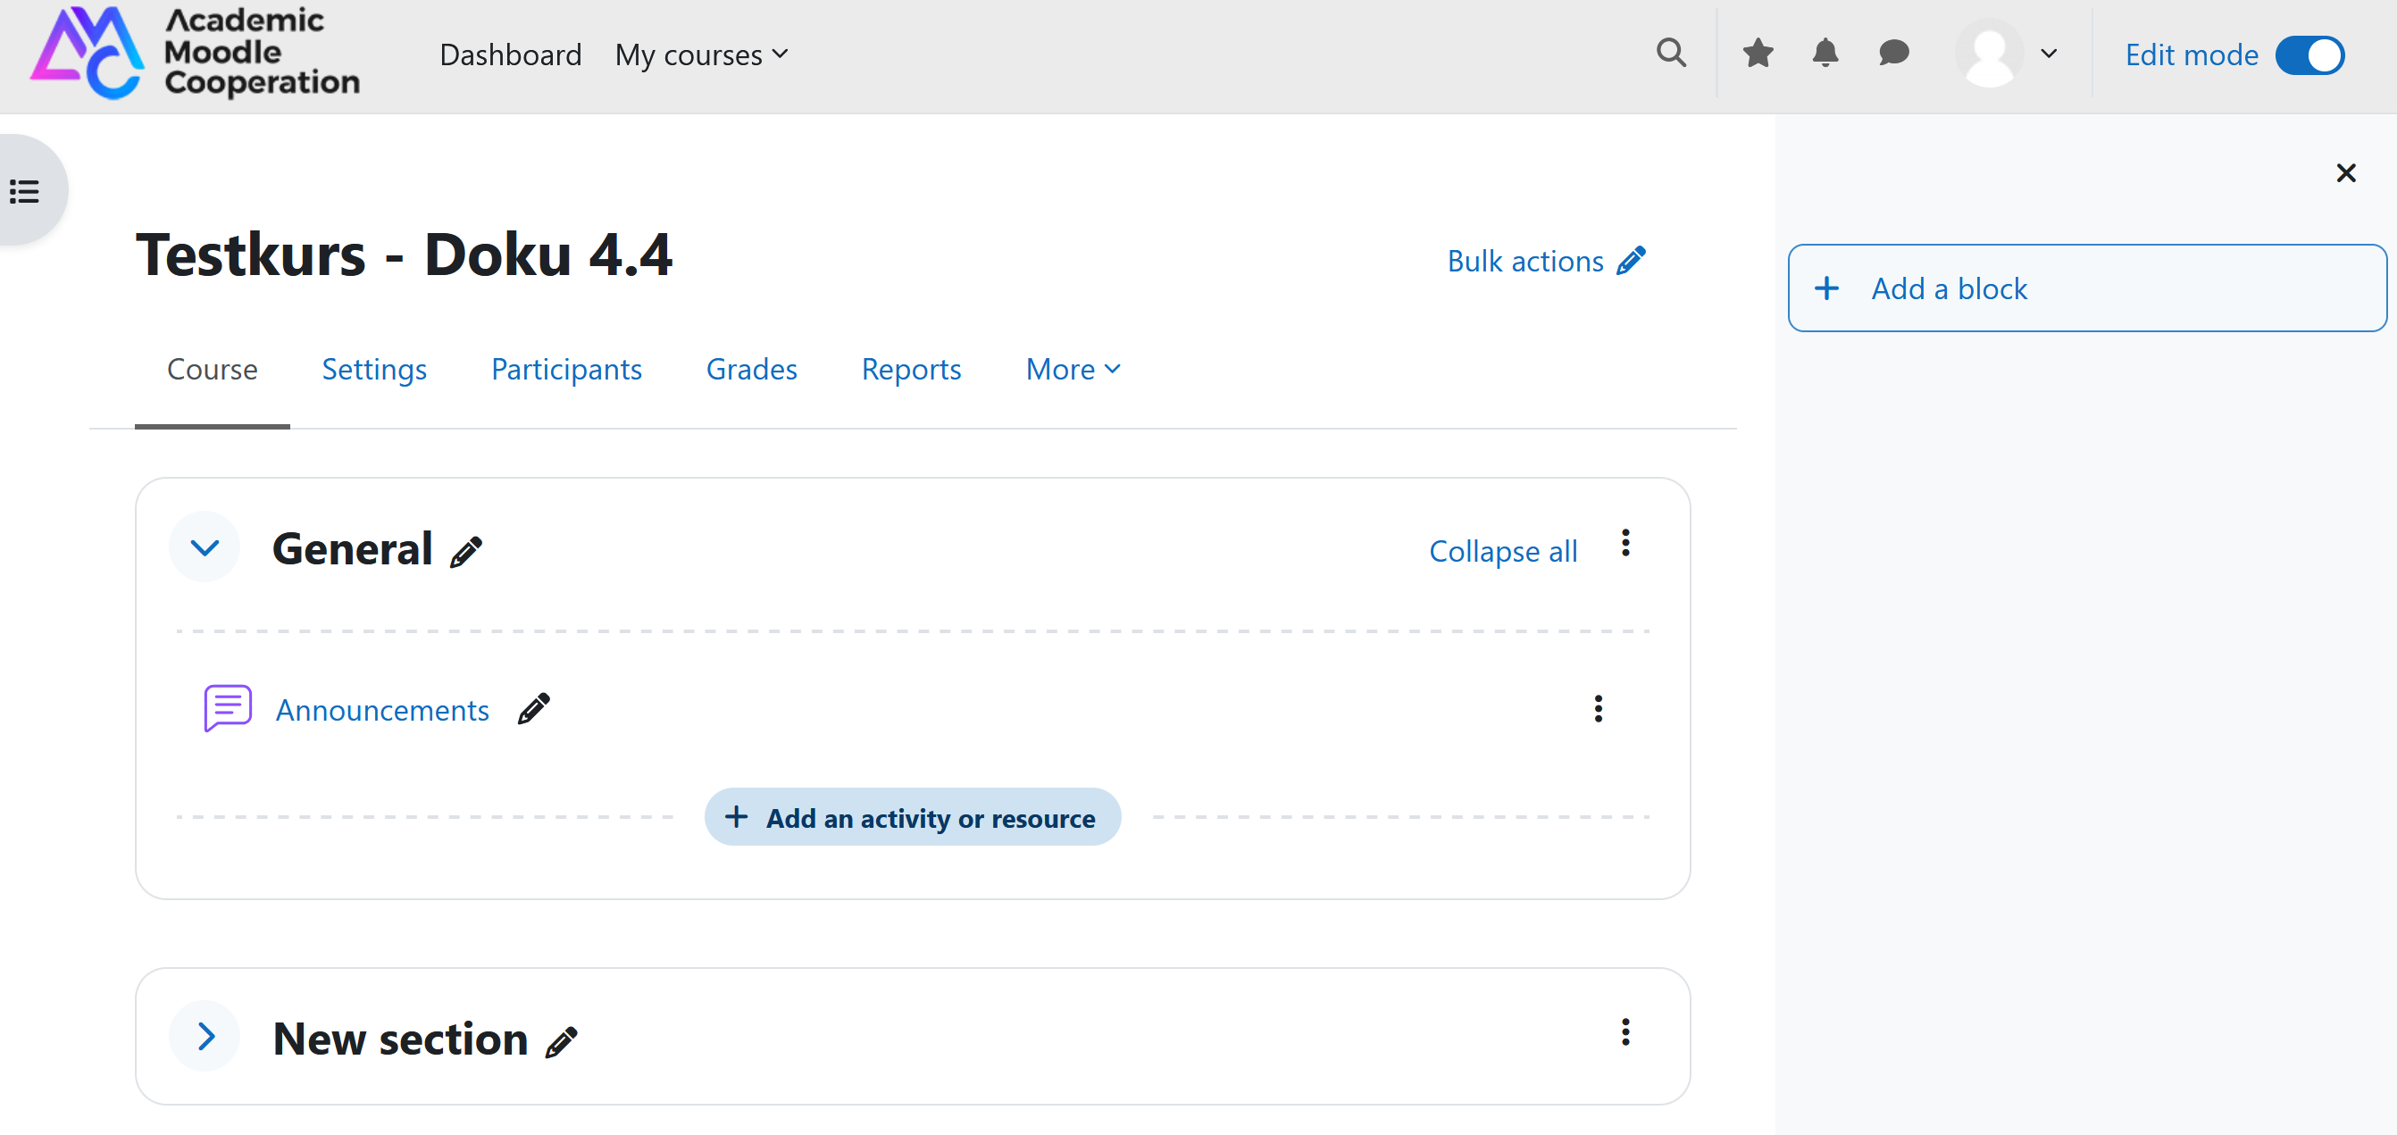
Task: Click the course index sidebar toggle
Action: pyautogui.click(x=26, y=189)
